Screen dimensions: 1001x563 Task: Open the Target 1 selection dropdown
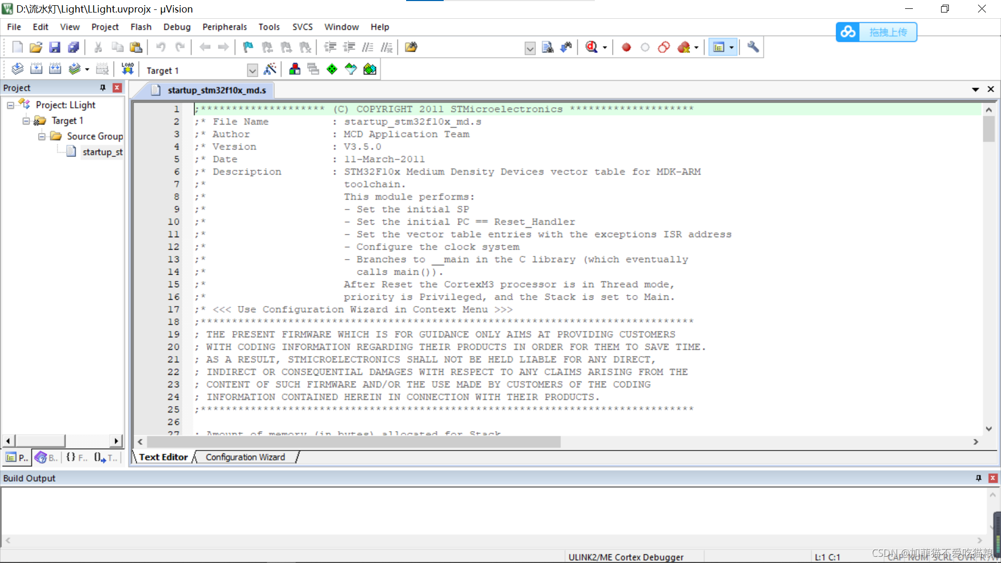click(252, 70)
